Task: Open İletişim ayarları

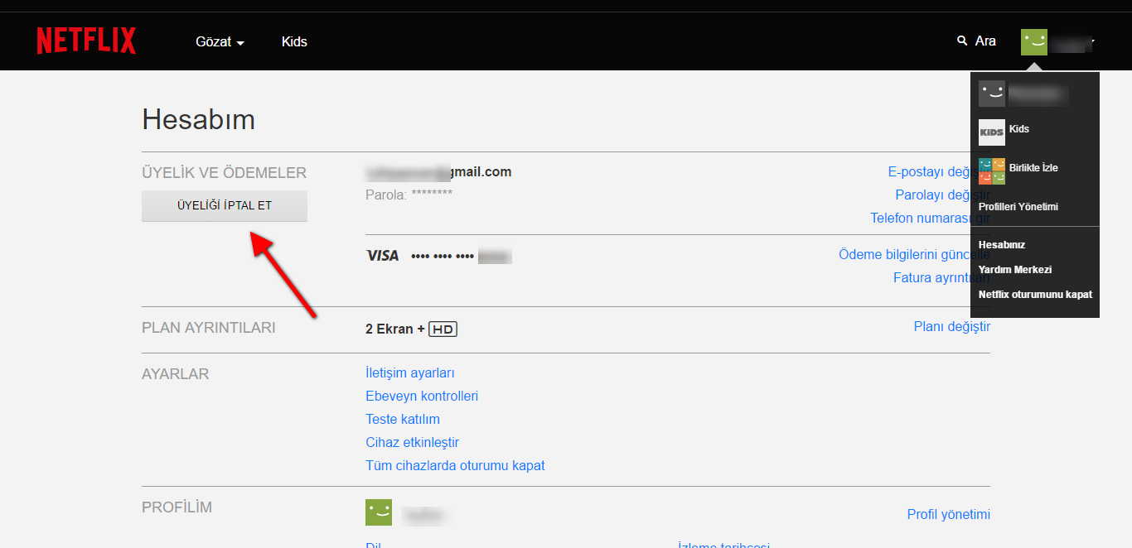Action: coord(410,373)
